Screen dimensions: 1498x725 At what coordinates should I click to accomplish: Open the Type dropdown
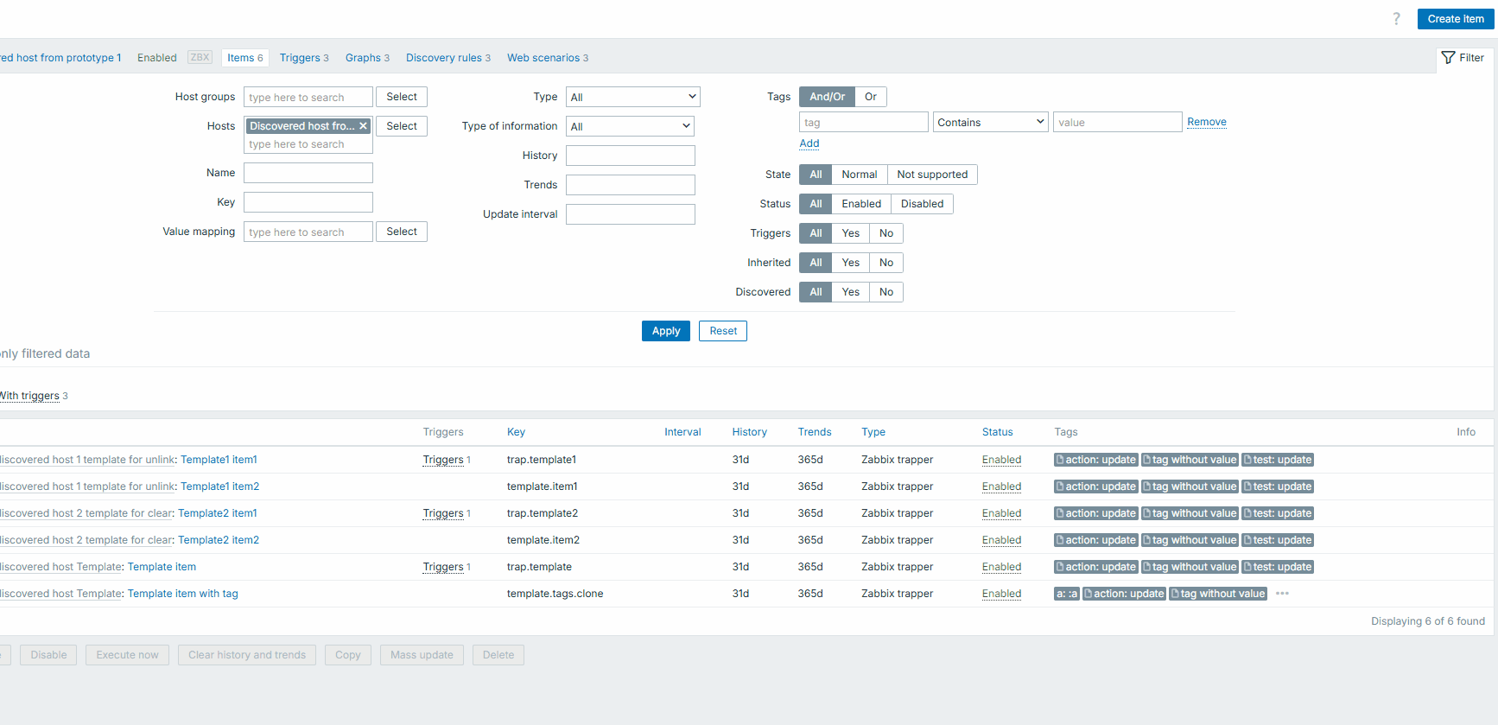tap(632, 97)
